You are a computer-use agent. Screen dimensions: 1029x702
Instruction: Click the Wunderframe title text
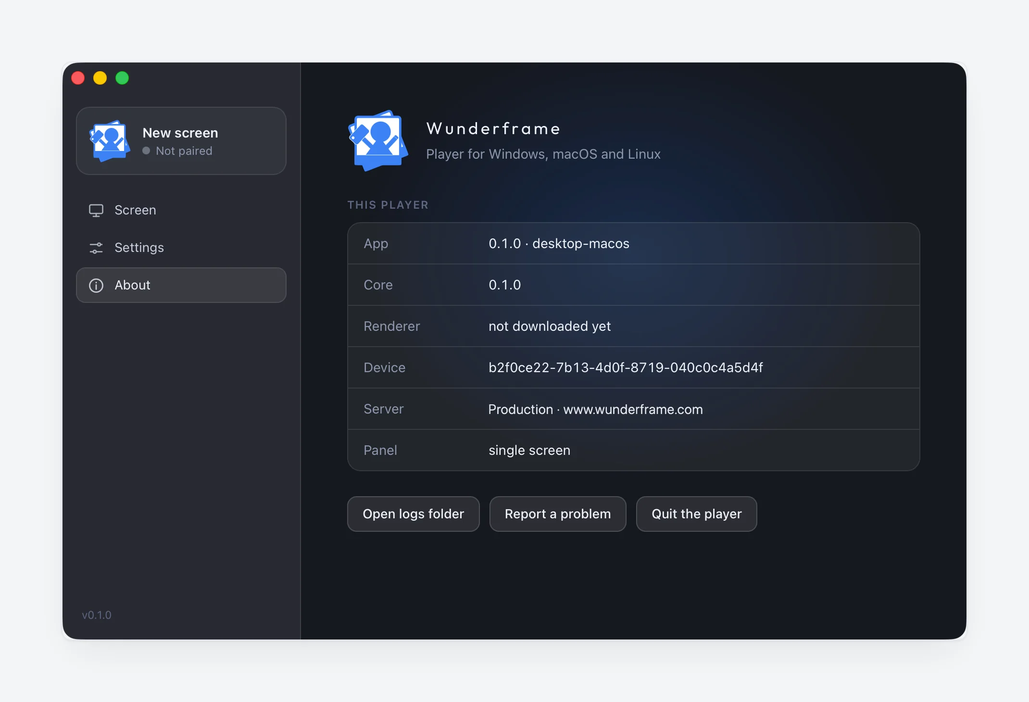(493, 129)
